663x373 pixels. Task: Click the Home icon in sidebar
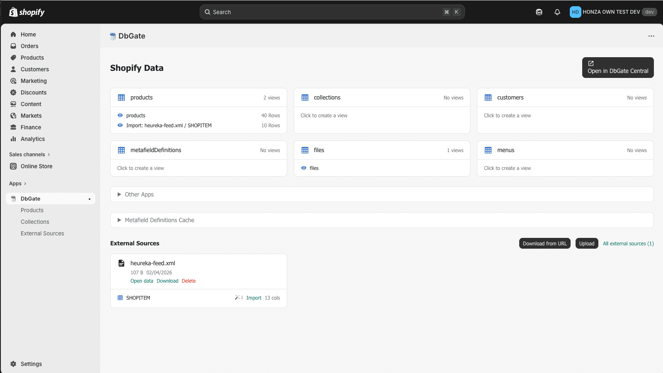(x=13, y=34)
